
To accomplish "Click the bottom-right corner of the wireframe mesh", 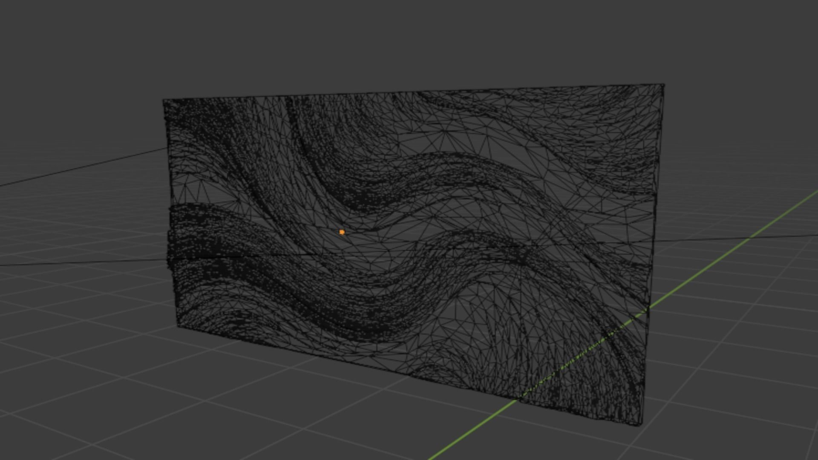I will 641,424.
